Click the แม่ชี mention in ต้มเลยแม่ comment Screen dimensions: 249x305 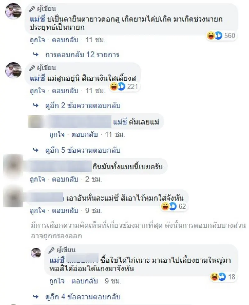(120, 122)
